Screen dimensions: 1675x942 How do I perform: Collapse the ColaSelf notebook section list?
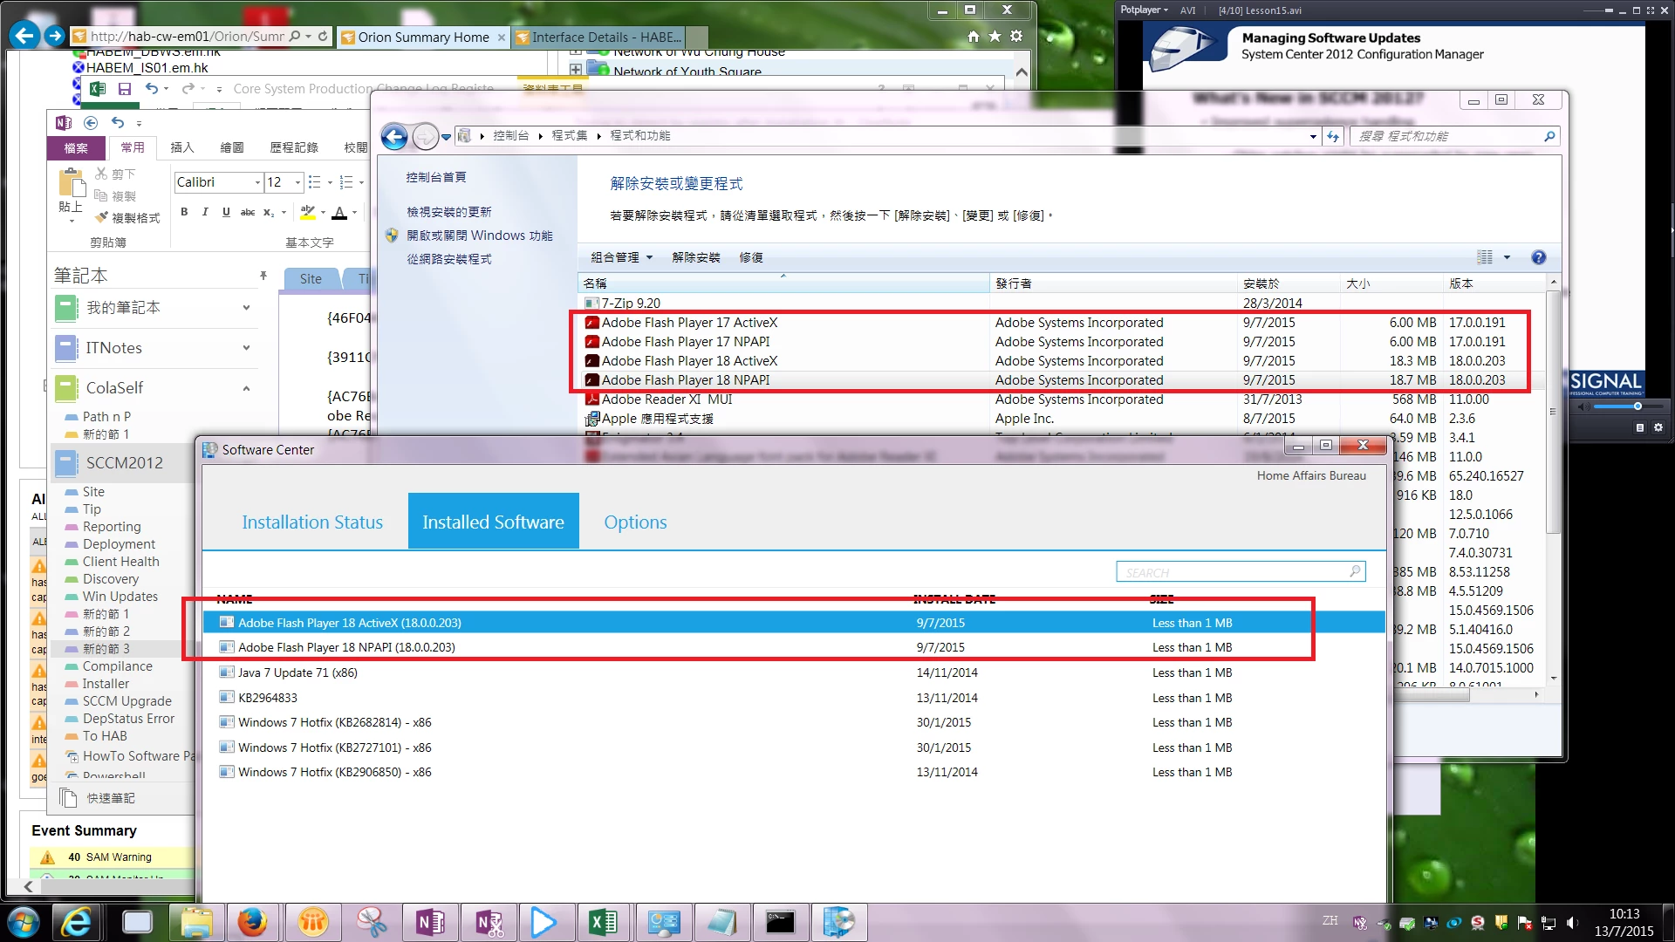pos(246,388)
